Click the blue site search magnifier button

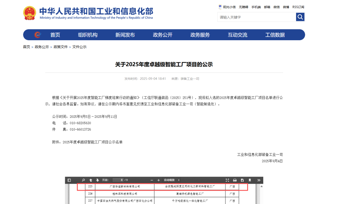click(x=300, y=17)
